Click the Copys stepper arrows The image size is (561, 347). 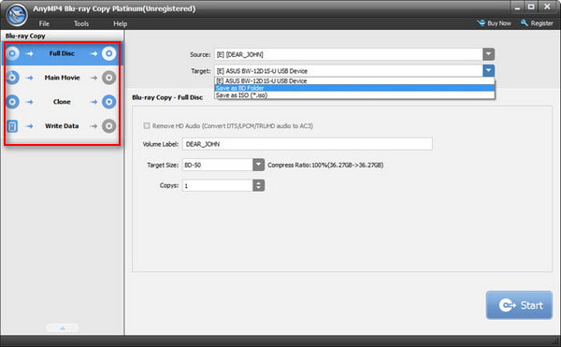[259, 185]
